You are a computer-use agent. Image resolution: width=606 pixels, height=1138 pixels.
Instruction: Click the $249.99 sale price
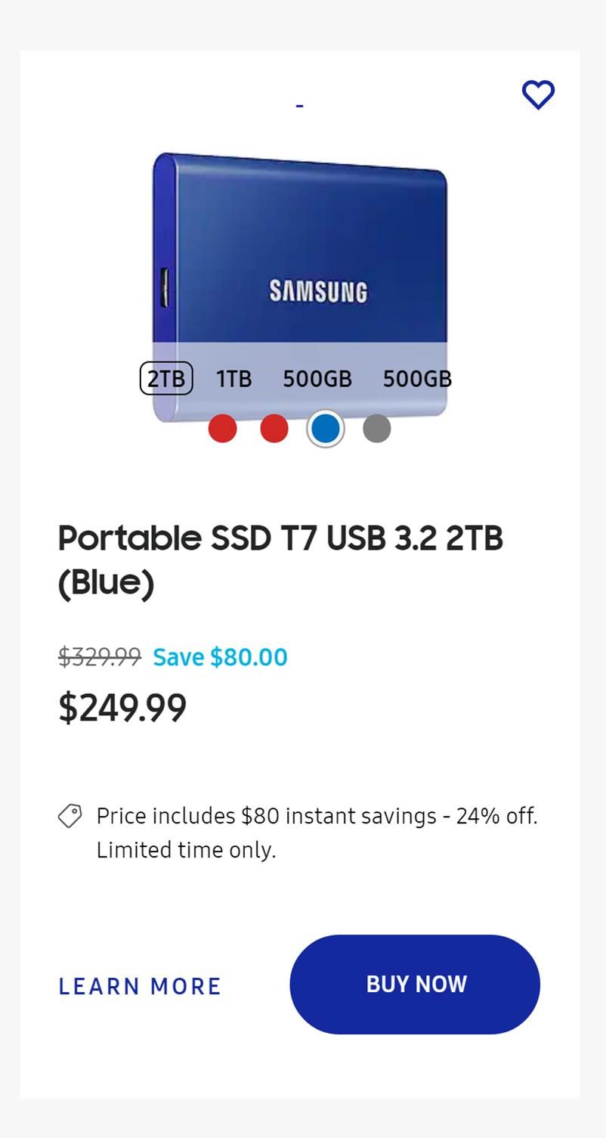tap(122, 708)
